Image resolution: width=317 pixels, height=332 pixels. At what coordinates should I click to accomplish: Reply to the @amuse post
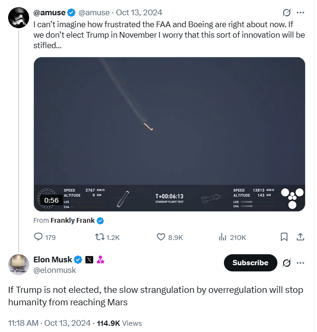pyautogui.click(x=39, y=237)
